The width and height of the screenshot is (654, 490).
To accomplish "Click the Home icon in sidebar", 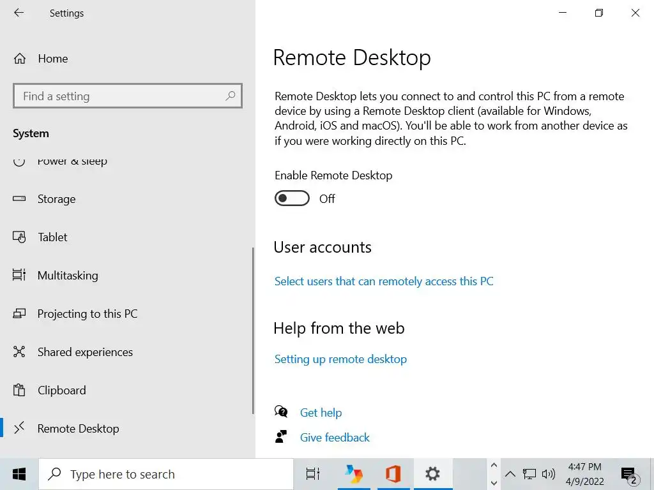I will pos(20,59).
